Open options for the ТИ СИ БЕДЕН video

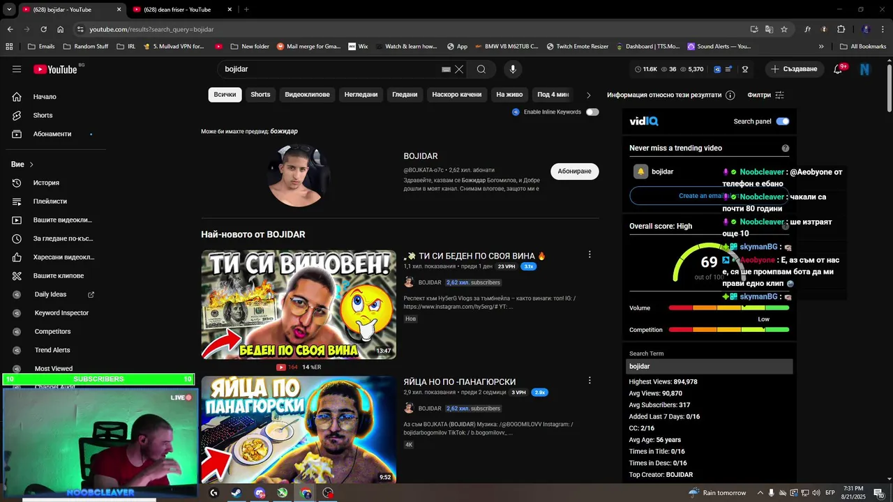(590, 254)
